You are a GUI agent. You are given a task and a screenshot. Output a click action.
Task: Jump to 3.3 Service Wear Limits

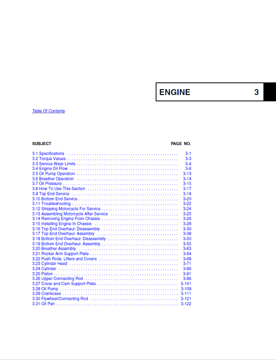tap(53, 164)
